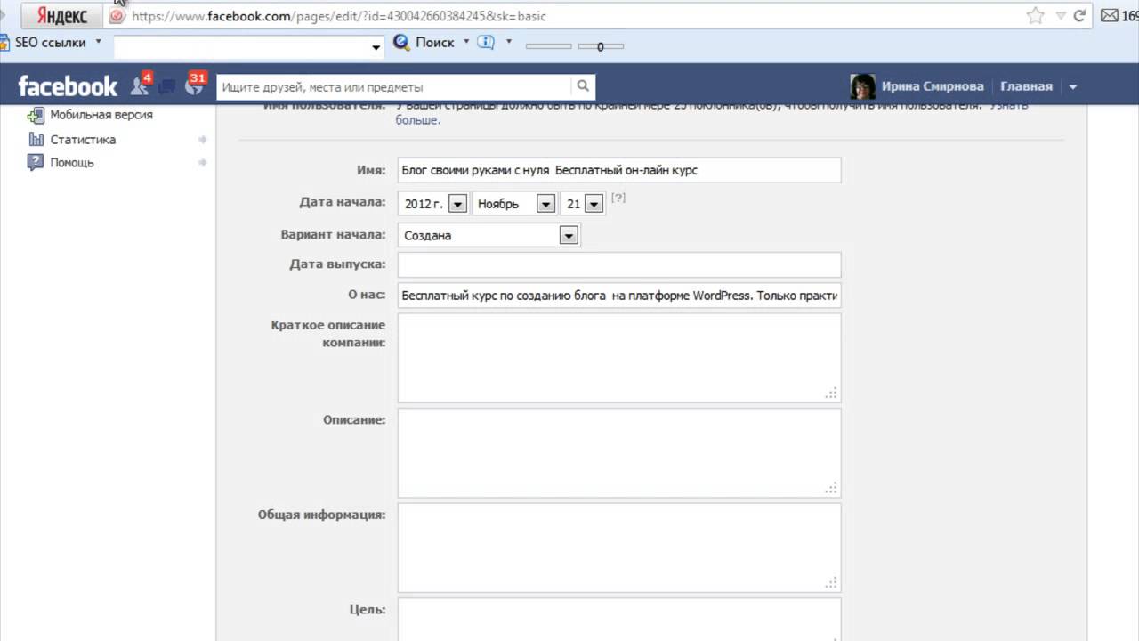Click the Описание textarea
The height and width of the screenshot is (641, 1139).
coord(619,453)
